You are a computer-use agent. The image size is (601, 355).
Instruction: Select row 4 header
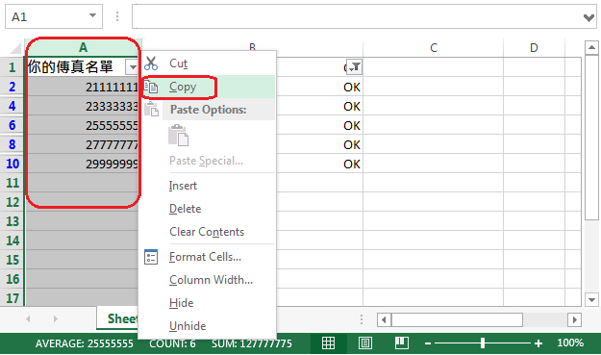click(13, 106)
